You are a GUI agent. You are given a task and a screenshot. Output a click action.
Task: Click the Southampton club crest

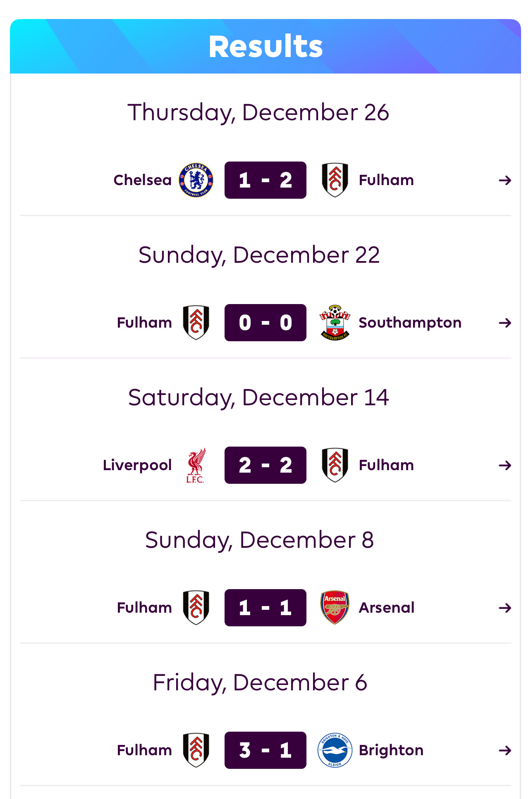335,323
